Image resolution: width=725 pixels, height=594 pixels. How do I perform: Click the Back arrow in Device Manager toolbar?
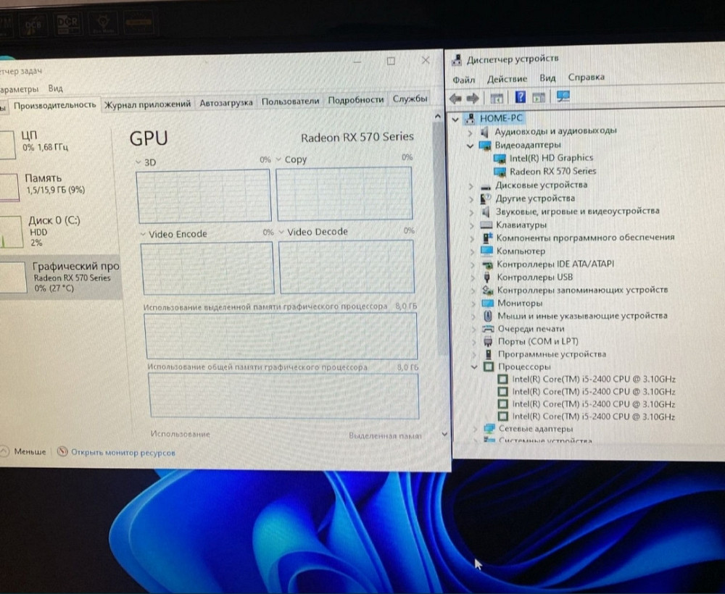pyautogui.click(x=456, y=98)
